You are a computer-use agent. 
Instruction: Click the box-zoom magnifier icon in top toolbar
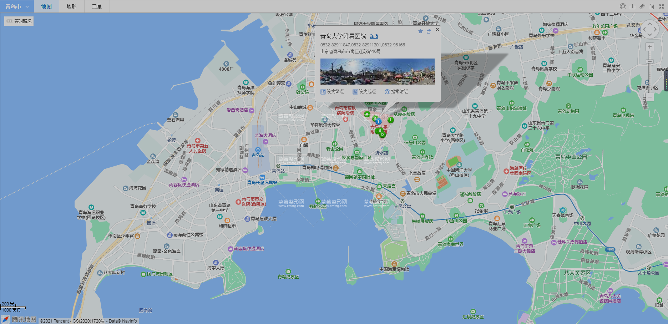[623, 6]
